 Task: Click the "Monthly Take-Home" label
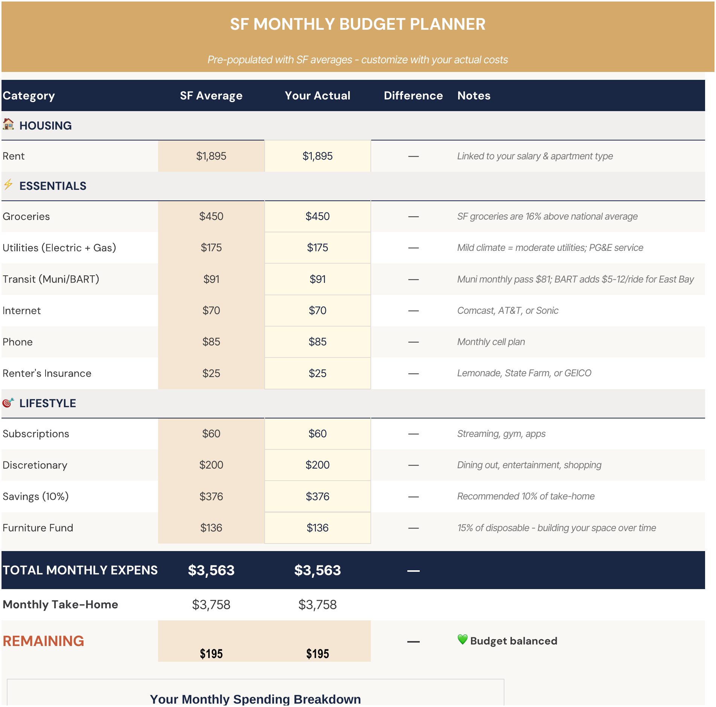(x=60, y=605)
